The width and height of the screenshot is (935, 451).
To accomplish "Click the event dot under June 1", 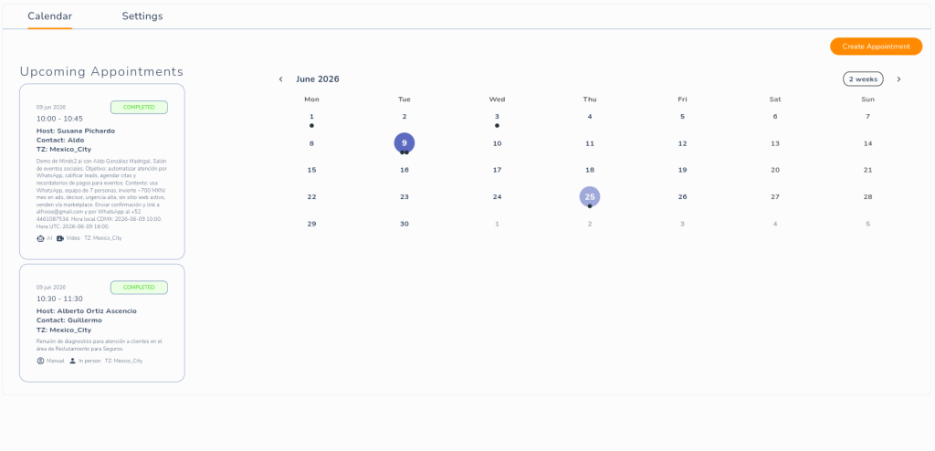I will point(312,126).
